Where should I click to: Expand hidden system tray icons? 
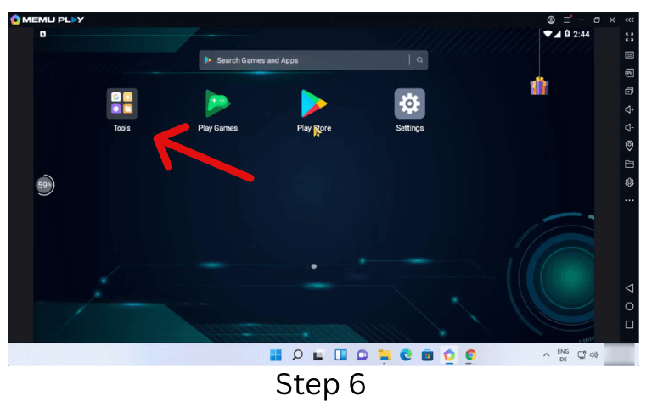[547, 355]
